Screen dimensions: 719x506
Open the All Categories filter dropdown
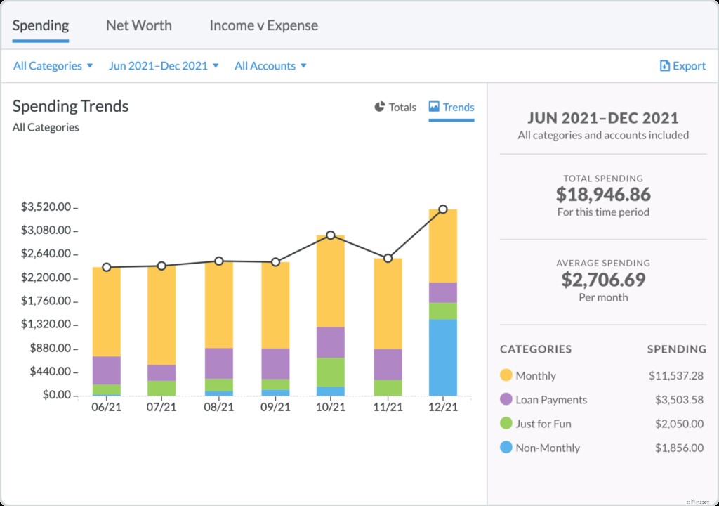click(48, 65)
